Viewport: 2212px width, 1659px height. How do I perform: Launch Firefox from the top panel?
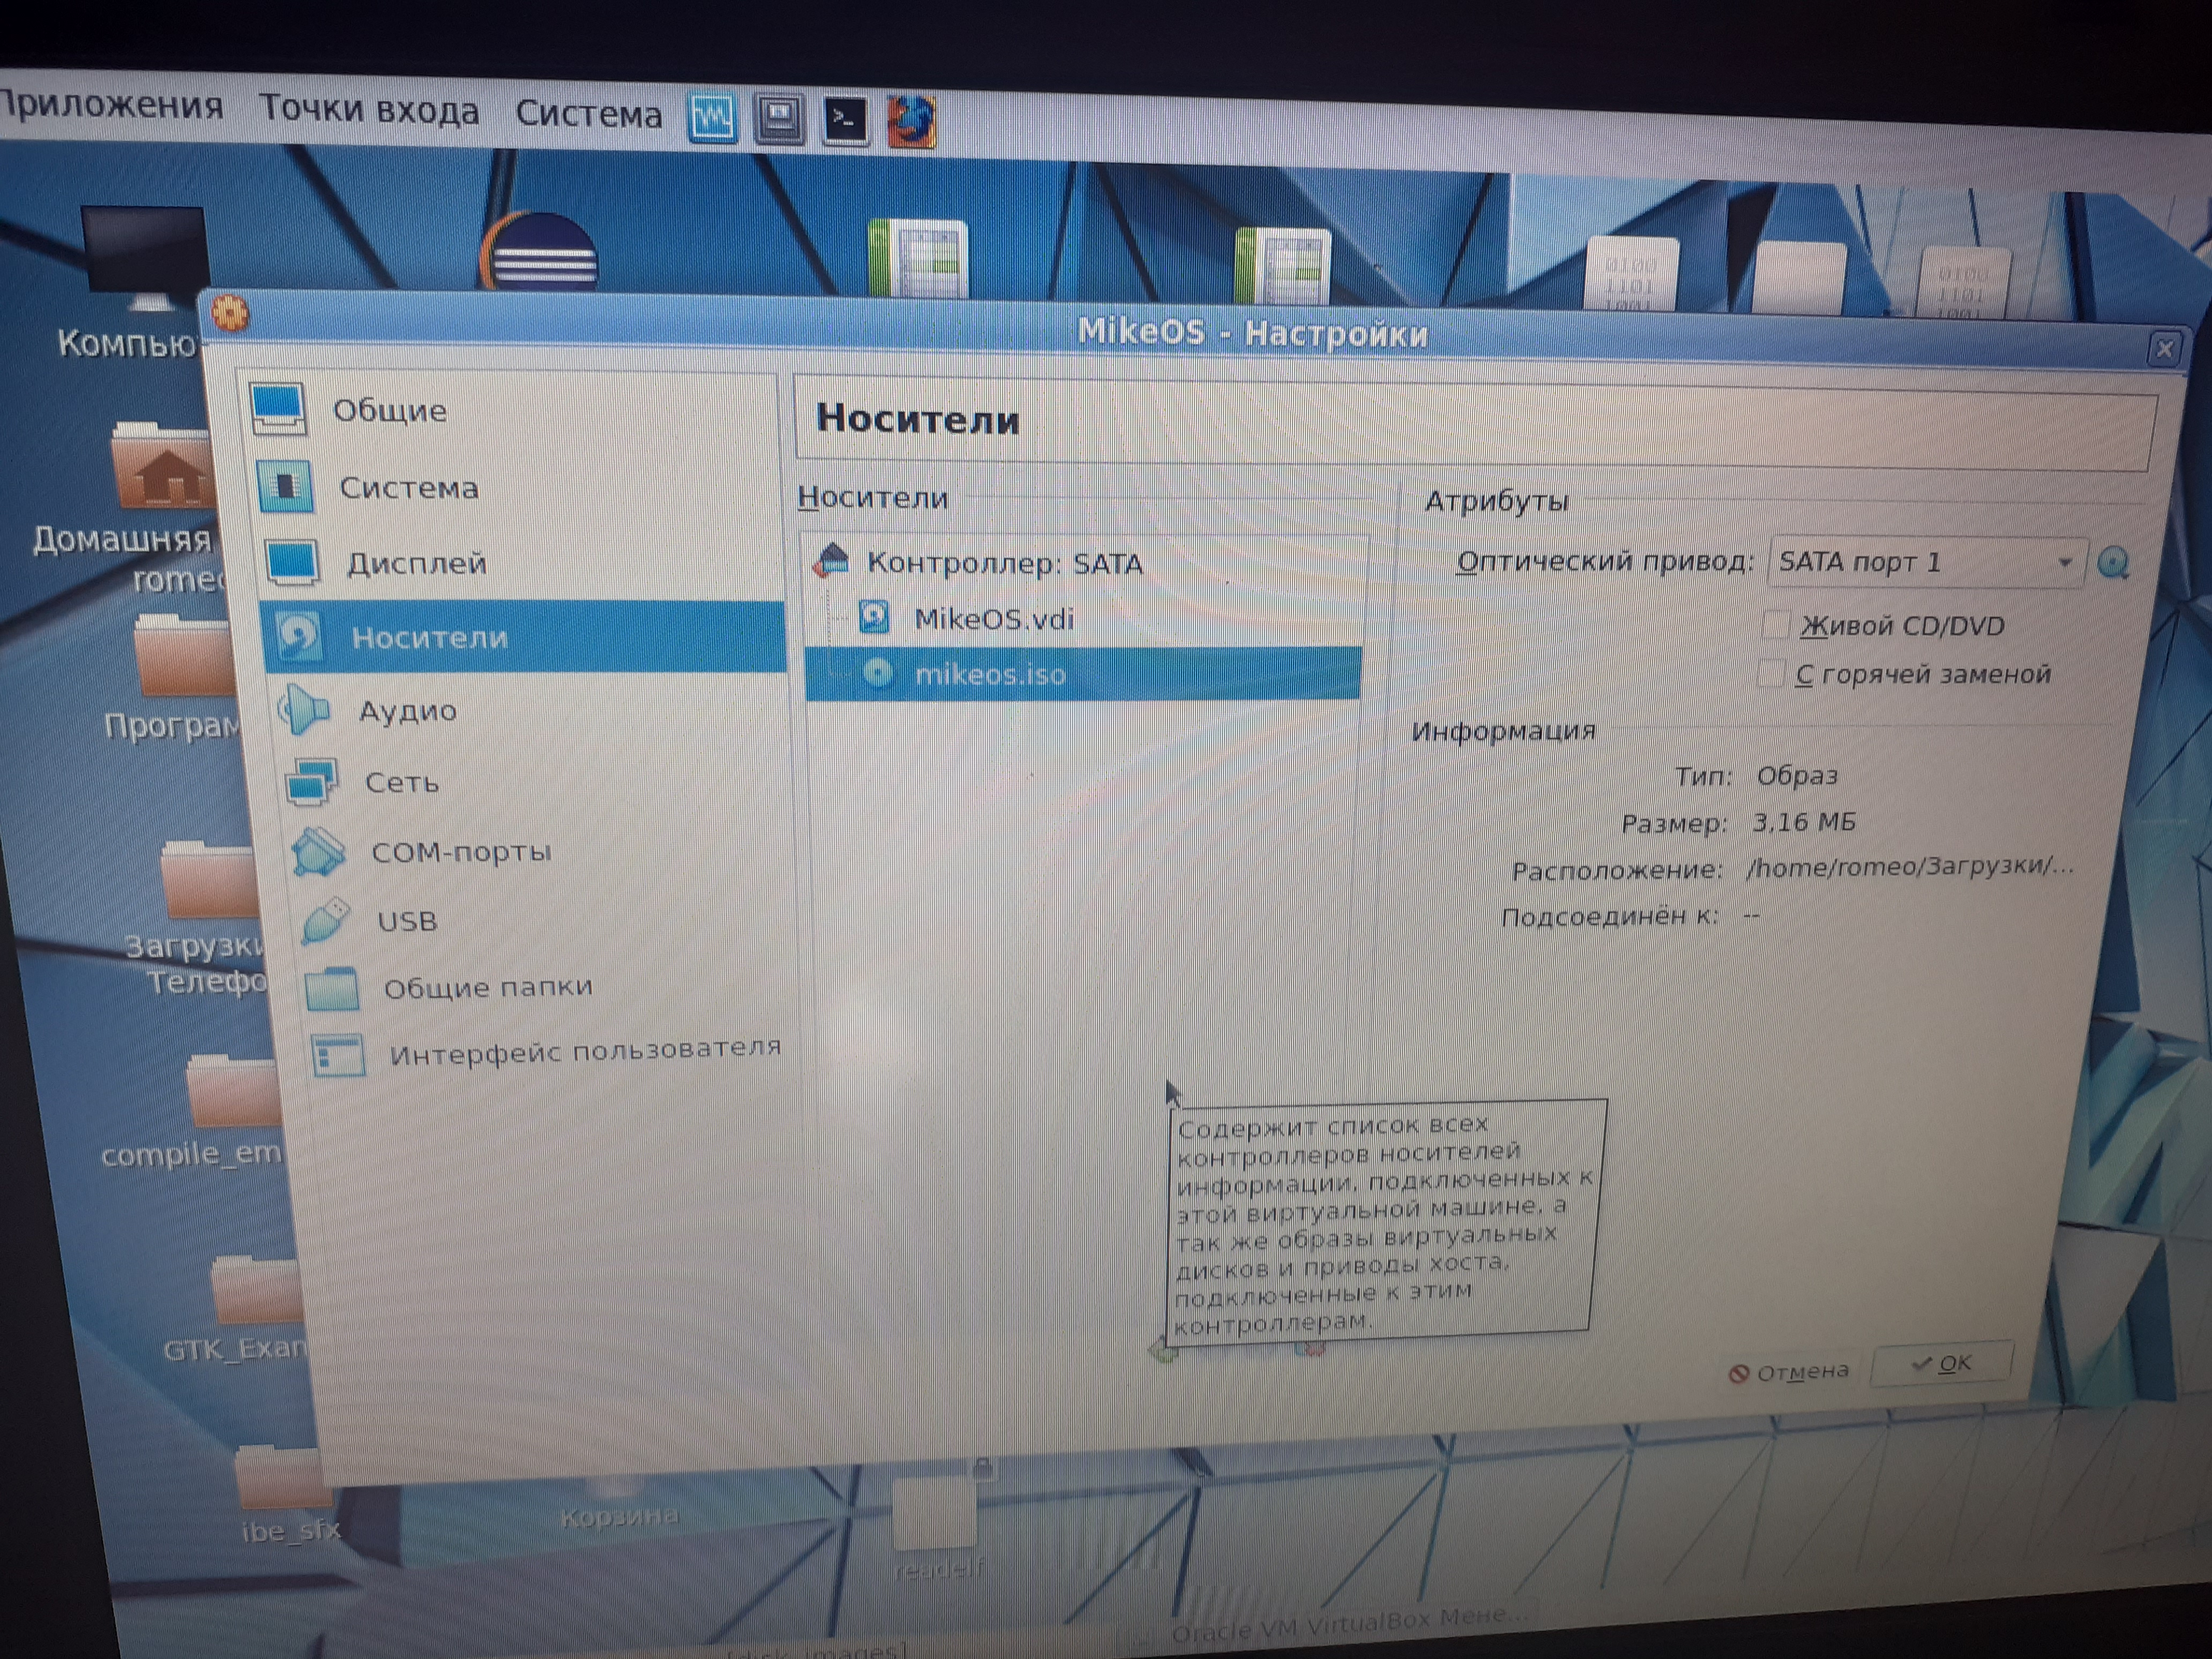coord(911,122)
